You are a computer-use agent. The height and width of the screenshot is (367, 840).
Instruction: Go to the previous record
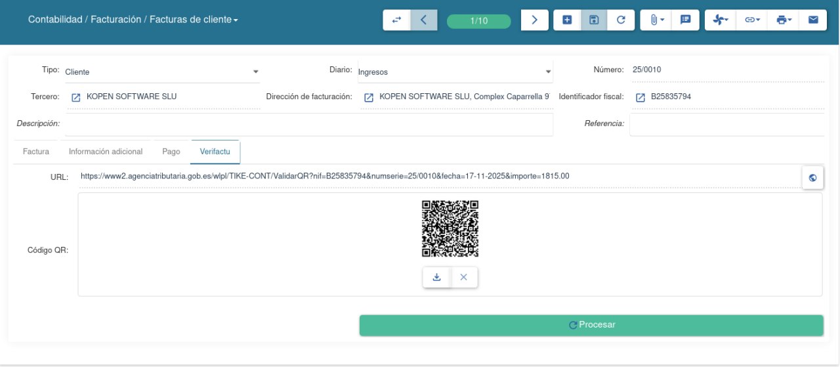(424, 20)
